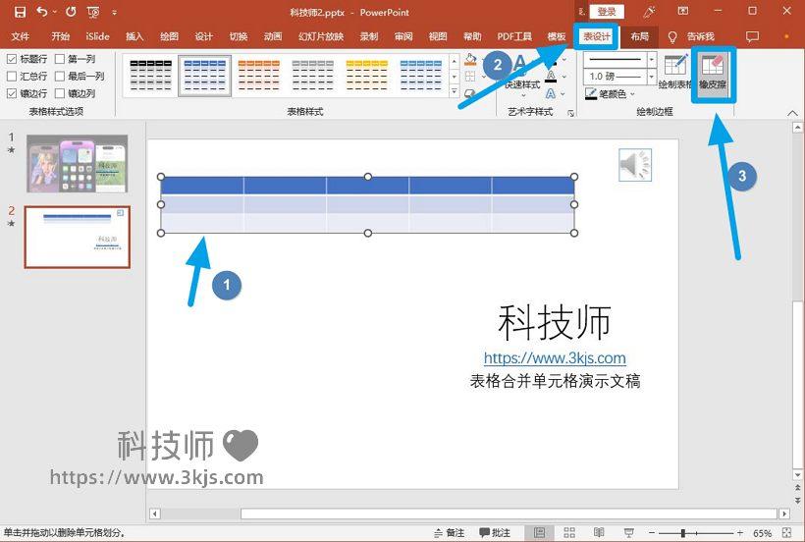The height and width of the screenshot is (542, 805).
Task: Select the Eraser (橡皮擦) tool
Action: tap(713, 73)
